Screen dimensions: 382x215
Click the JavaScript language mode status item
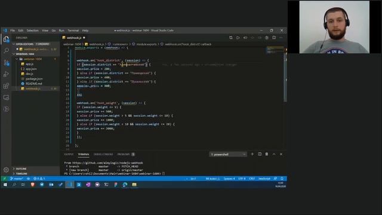click(264, 179)
